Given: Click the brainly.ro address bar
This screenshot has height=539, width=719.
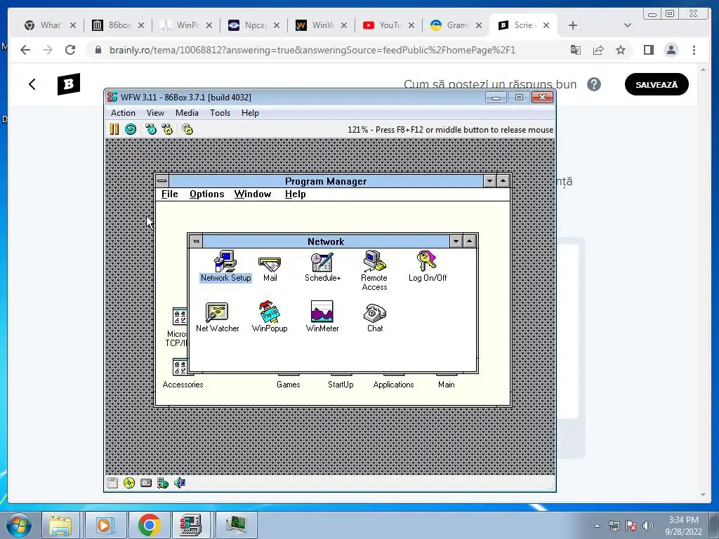Looking at the screenshot, I should click(x=312, y=50).
